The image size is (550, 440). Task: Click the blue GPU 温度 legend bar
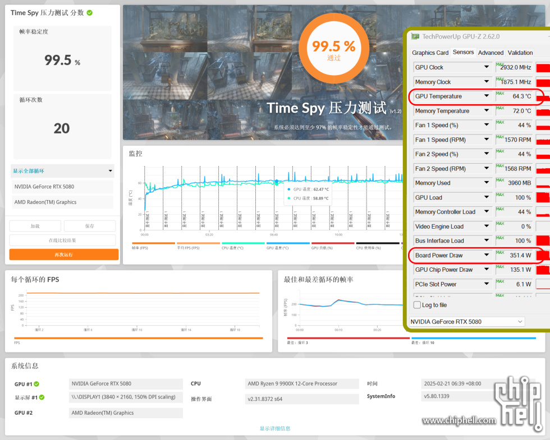(x=288, y=243)
